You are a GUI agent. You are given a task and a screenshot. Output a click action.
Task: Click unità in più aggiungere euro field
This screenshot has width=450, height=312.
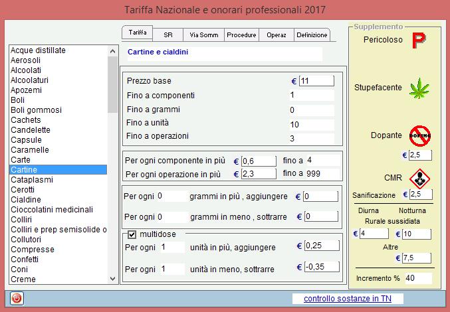tap(322, 246)
